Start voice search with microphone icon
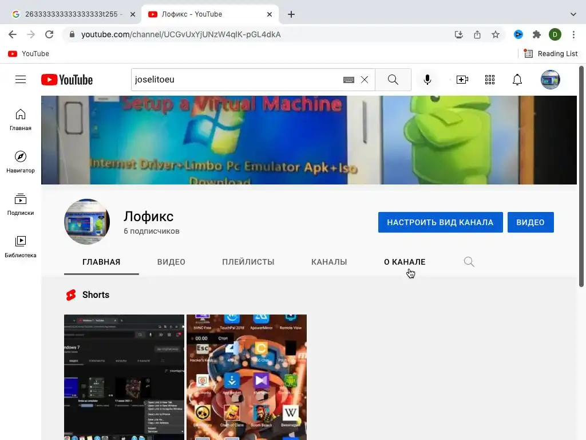 tap(427, 80)
